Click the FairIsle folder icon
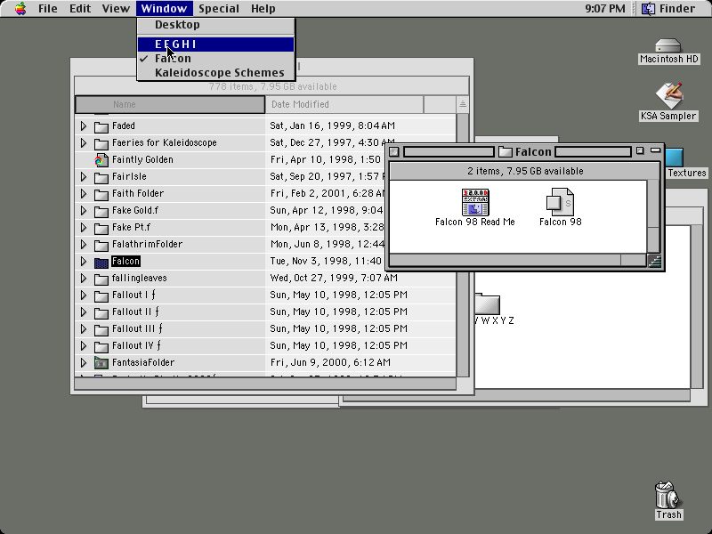Screen dimensions: 712x534 click(101, 177)
